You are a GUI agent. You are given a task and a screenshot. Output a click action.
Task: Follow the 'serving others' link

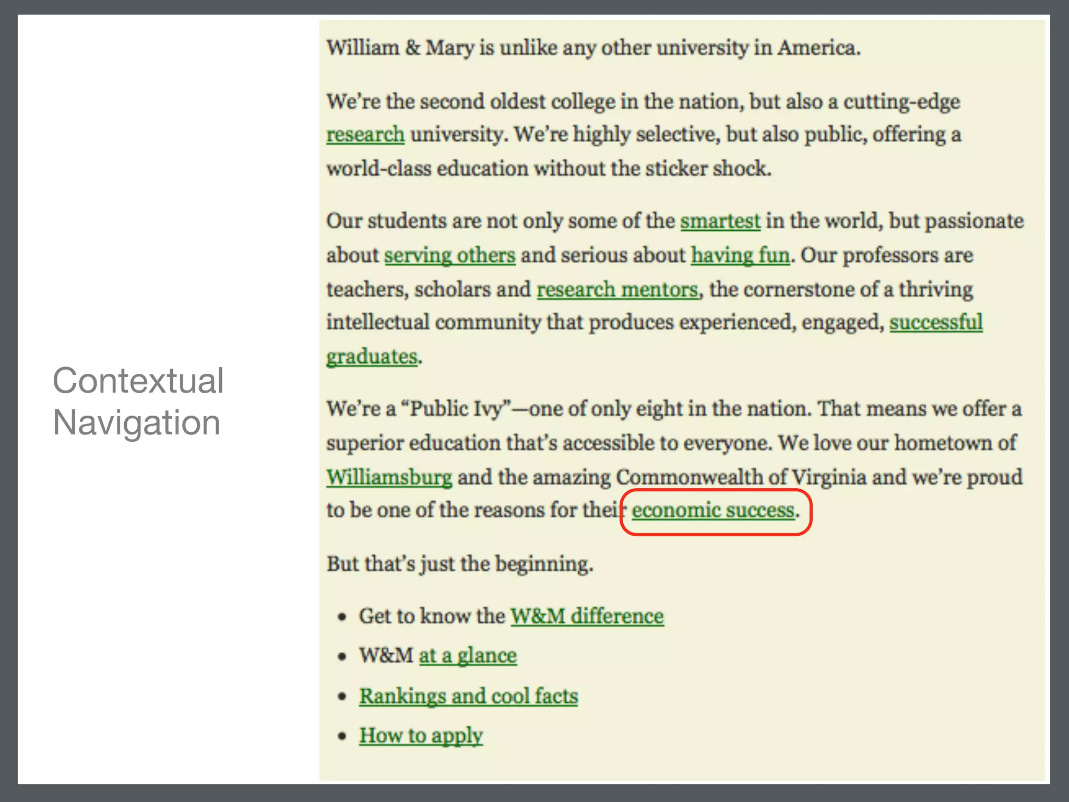450,255
